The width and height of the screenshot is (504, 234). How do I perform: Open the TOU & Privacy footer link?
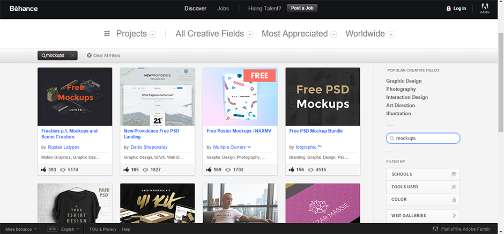[x=103, y=229]
